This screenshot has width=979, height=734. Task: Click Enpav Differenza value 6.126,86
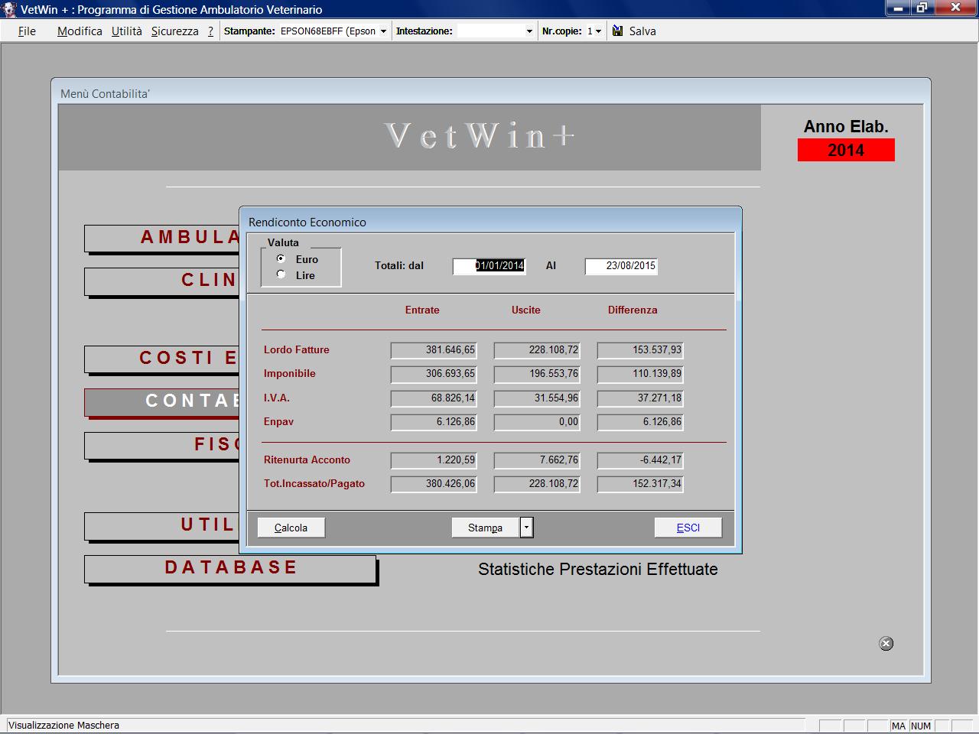[x=640, y=422]
